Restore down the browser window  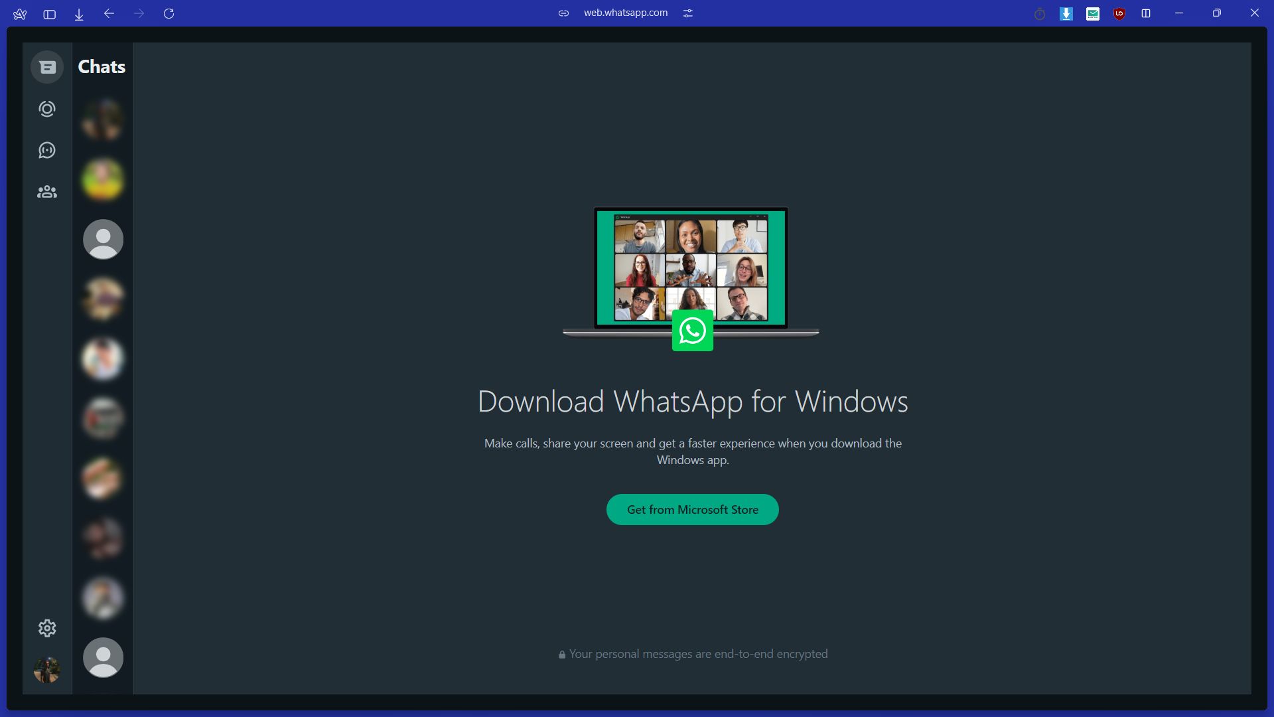1216,13
